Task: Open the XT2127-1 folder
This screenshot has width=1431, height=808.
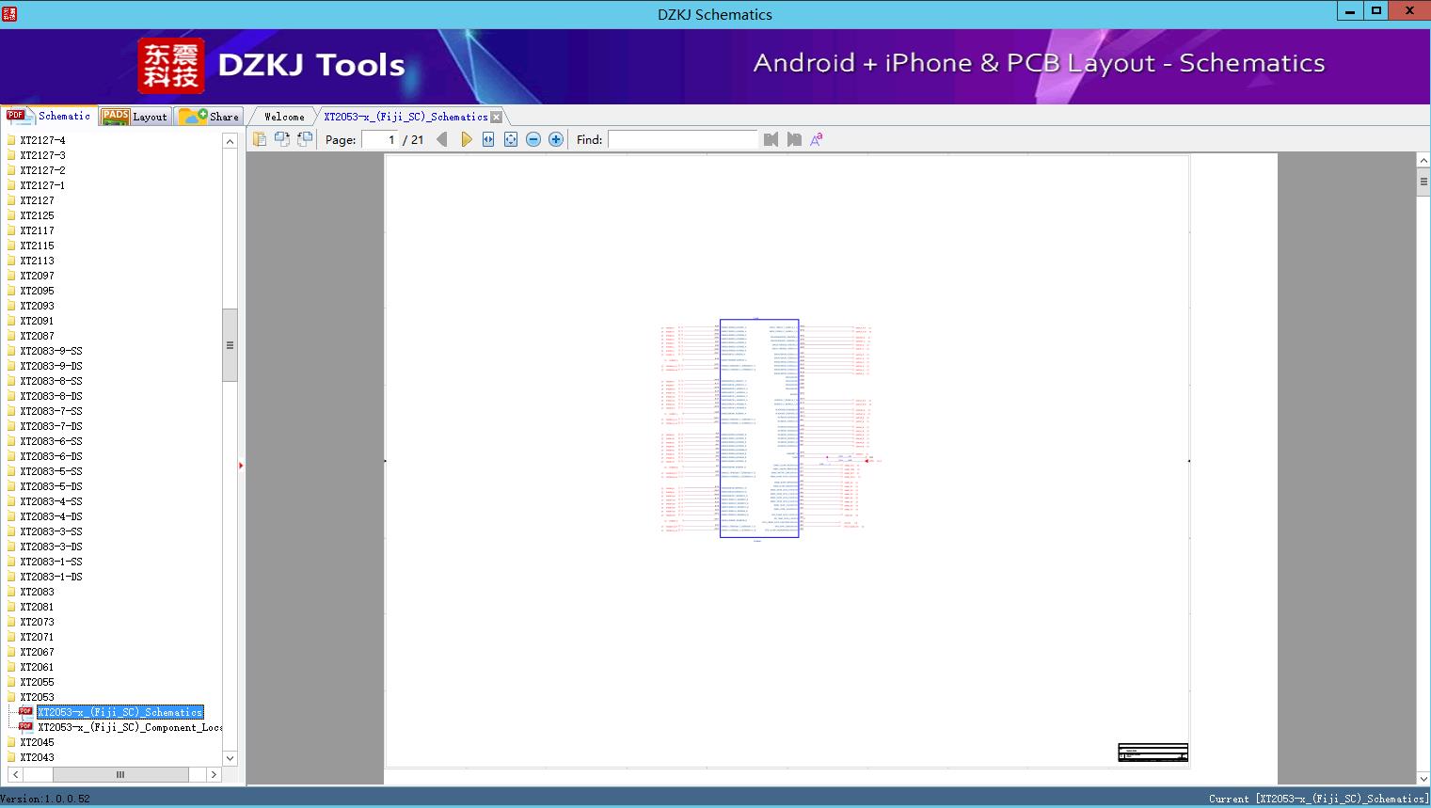Action: [x=42, y=185]
